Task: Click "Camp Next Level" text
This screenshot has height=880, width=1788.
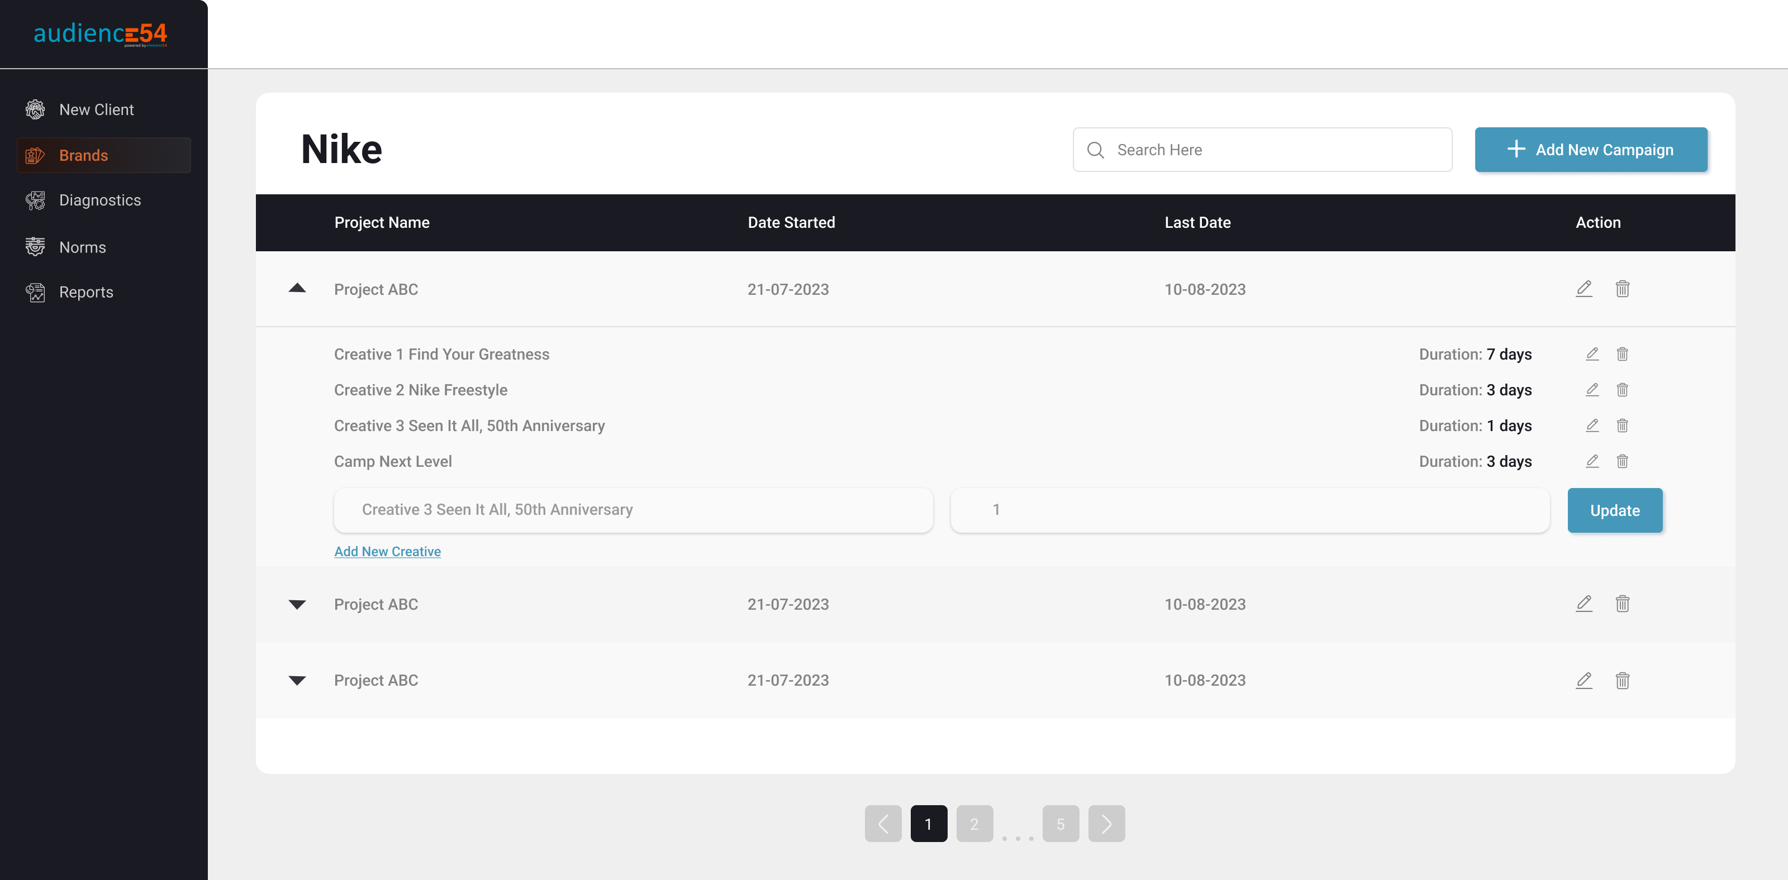Action: point(393,461)
